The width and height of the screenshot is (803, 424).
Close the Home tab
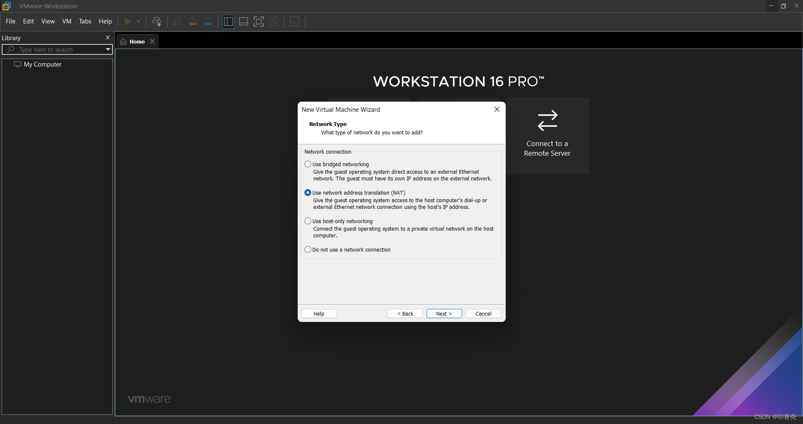pyautogui.click(x=153, y=41)
